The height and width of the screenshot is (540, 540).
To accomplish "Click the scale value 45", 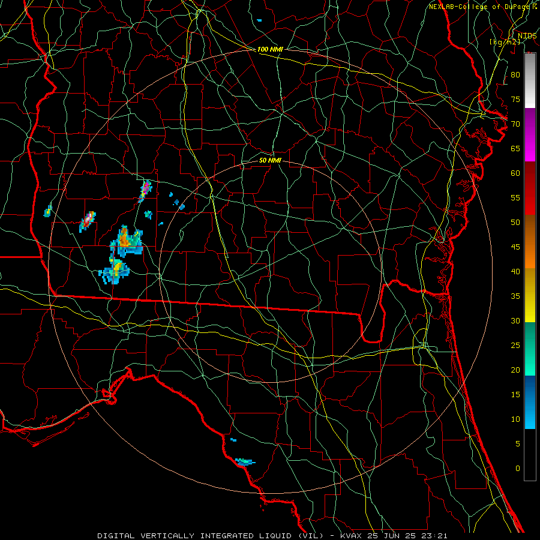I will pos(515,247).
